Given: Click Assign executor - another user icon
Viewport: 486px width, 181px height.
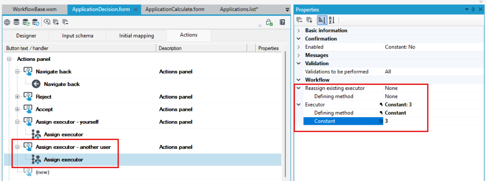Looking at the screenshot, I should click(x=28, y=147).
